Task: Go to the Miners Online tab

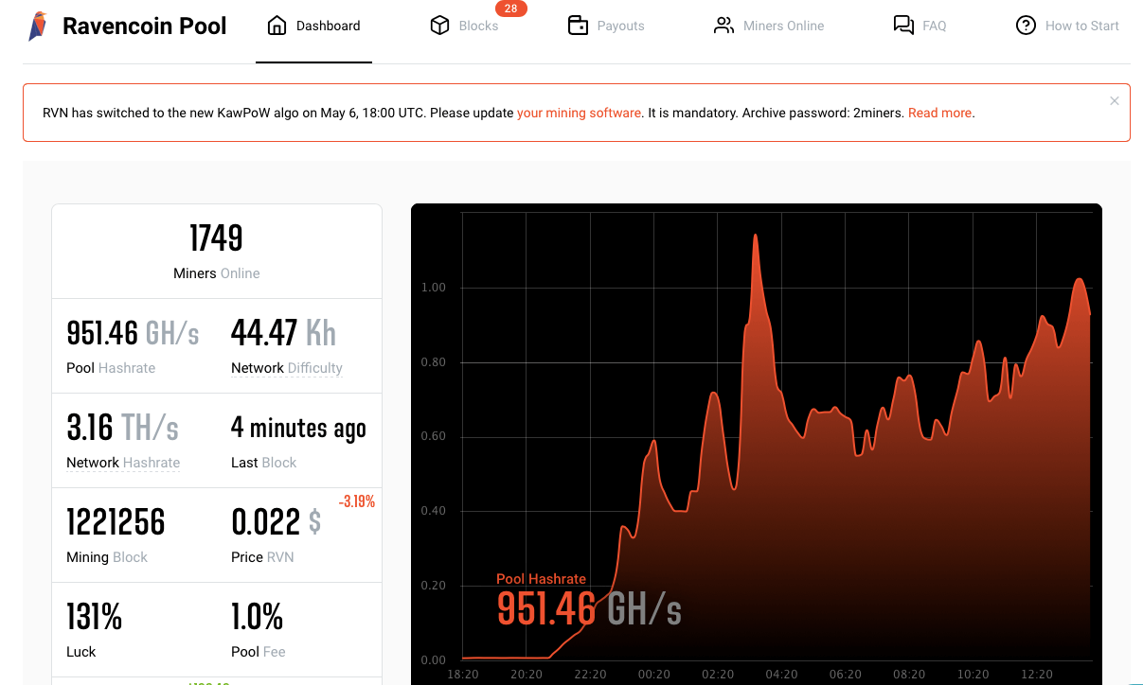Action: pos(783,26)
